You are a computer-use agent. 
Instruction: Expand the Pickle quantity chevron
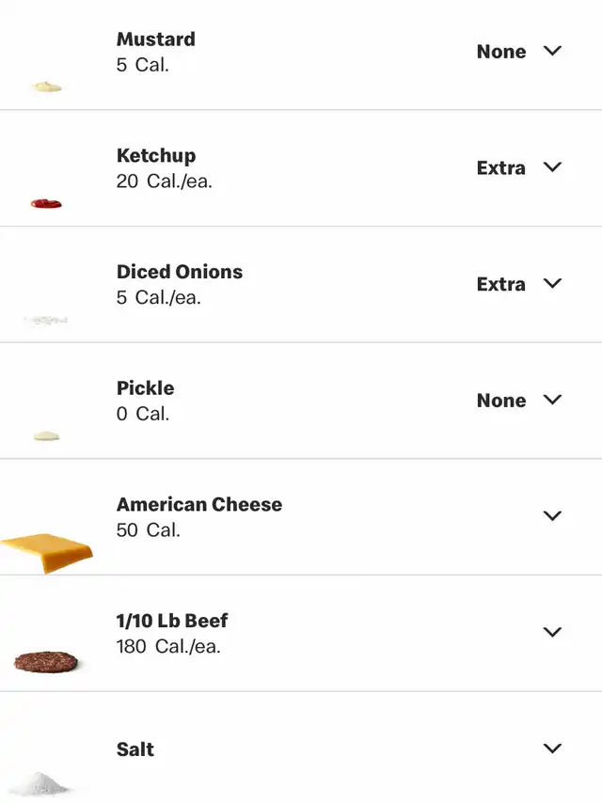click(x=552, y=400)
